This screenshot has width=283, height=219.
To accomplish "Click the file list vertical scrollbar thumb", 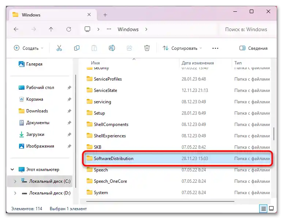I will [274, 134].
